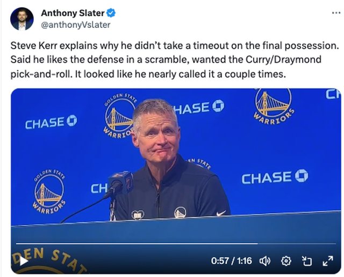The width and height of the screenshot is (344, 277).
Task: Click the CHASE logo right of Kerr
Action: click(275, 177)
